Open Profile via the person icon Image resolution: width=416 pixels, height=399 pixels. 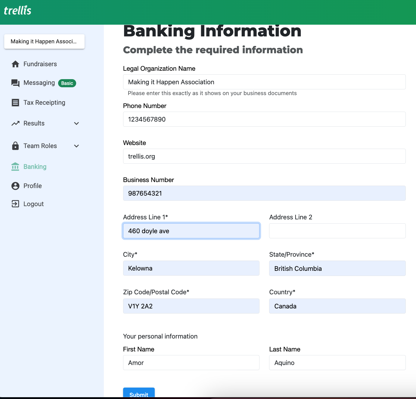tap(15, 186)
